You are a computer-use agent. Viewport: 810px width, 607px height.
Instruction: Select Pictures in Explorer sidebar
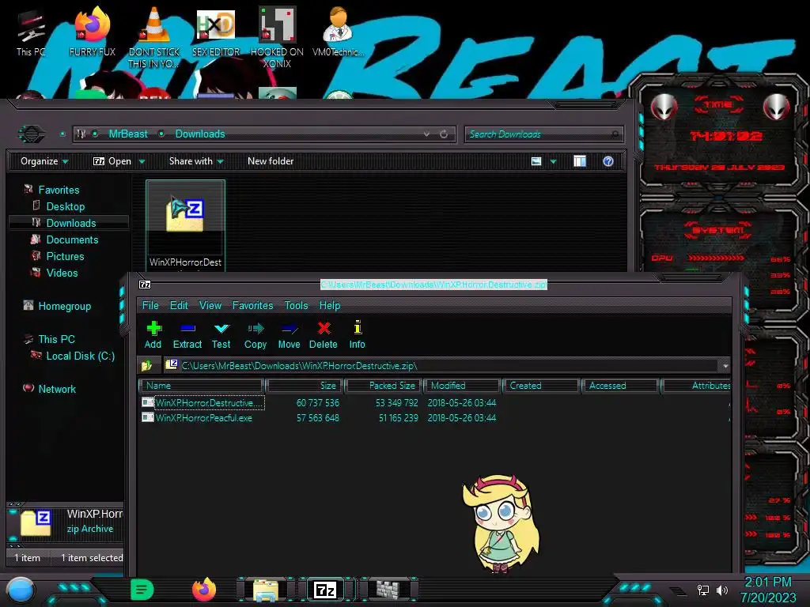[x=65, y=256]
